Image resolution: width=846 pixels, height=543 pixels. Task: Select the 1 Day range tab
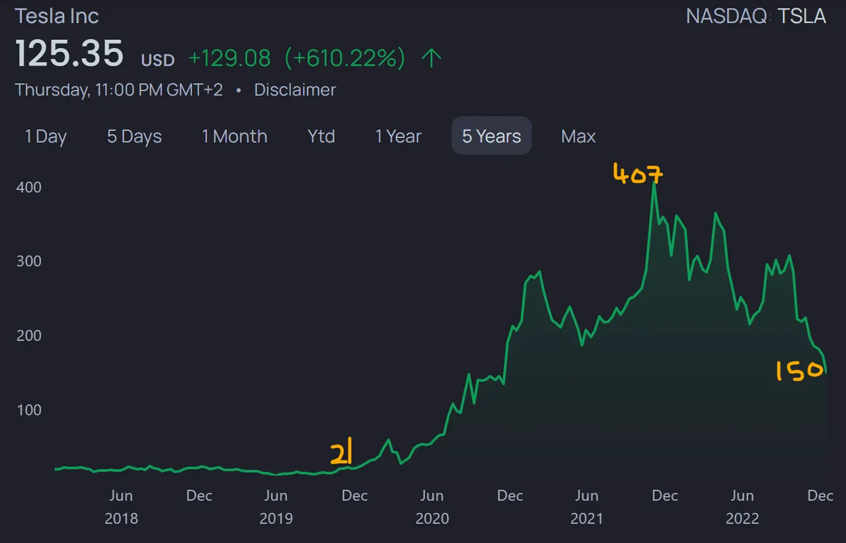click(x=46, y=136)
